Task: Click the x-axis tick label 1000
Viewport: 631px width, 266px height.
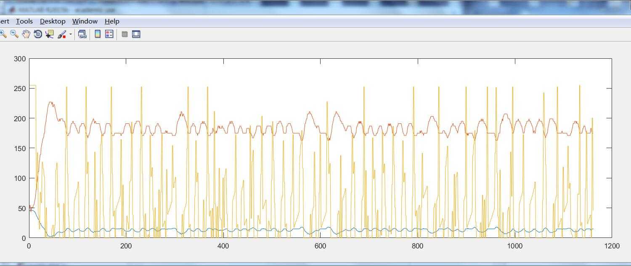Action: [514, 246]
